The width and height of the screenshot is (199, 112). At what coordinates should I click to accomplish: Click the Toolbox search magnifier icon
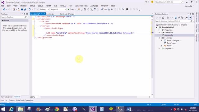tap(25, 17)
